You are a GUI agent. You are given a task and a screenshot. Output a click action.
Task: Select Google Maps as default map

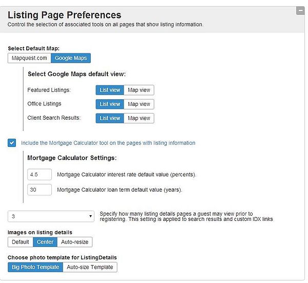(x=71, y=58)
